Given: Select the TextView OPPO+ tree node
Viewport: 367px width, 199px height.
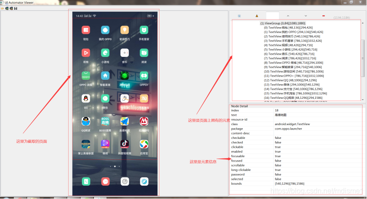Looking at the screenshot, I should click(x=294, y=76).
